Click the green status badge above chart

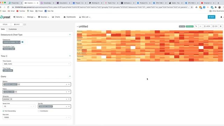(x=190, y=27)
